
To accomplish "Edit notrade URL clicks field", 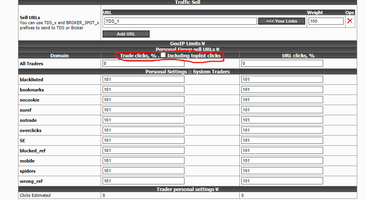I will pos(282,120).
